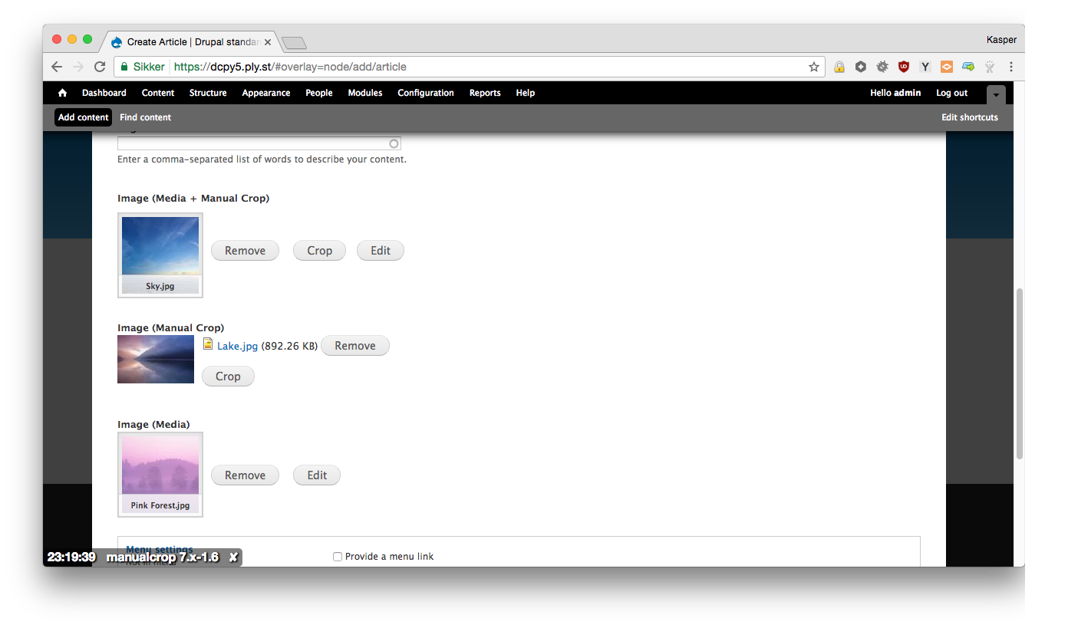Screen dimensions: 1068x628
Task: Click the browser forward arrow
Action: coord(78,67)
